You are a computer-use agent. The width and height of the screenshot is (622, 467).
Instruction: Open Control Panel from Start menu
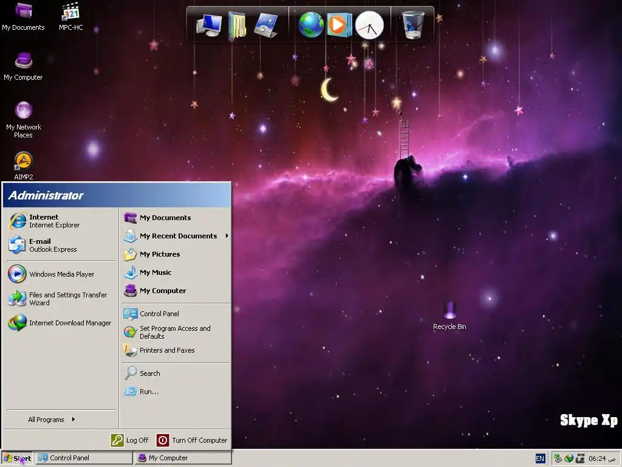(x=176, y=314)
